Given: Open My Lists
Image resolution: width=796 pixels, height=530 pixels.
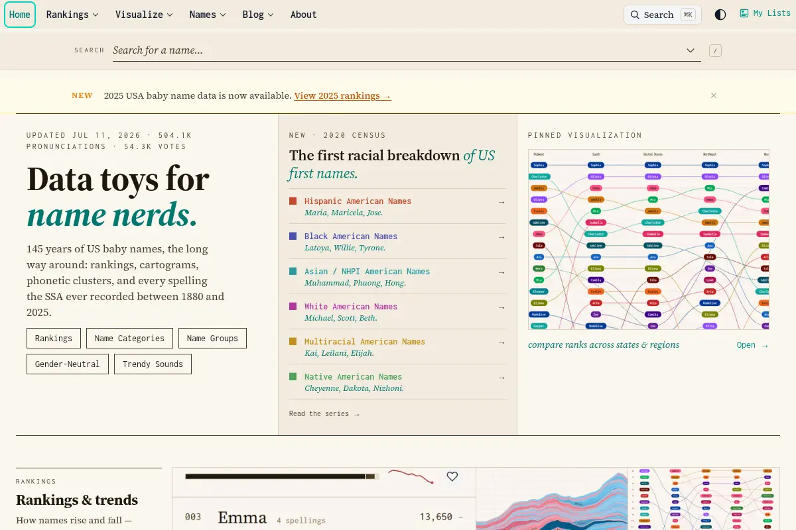Looking at the screenshot, I should [x=765, y=13].
